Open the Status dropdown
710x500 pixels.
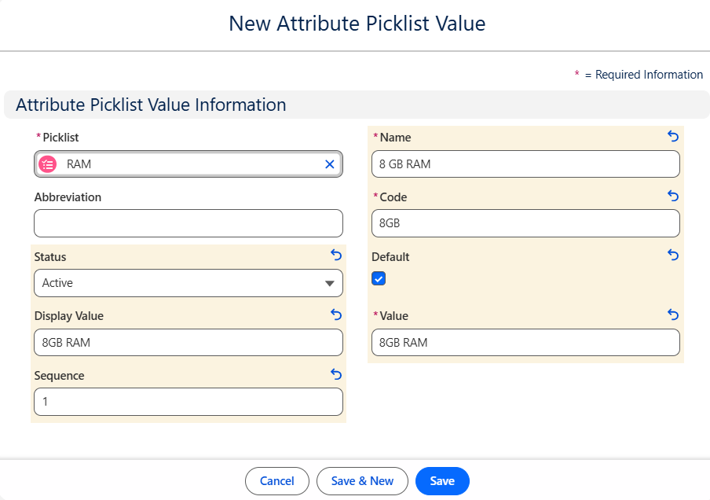[188, 283]
